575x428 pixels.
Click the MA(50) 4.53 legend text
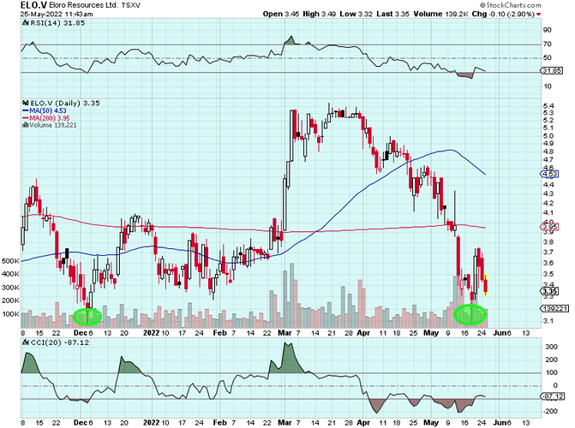point(48,110)
